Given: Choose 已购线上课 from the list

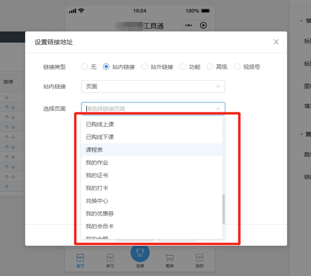Looking at the screenshot, I should click(x=152, y=124).
